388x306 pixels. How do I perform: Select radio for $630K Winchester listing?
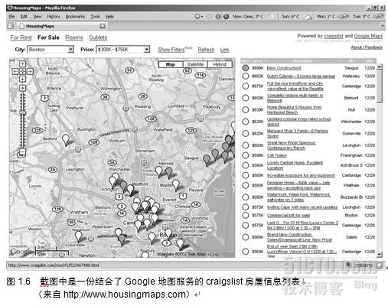click(246, 122)
